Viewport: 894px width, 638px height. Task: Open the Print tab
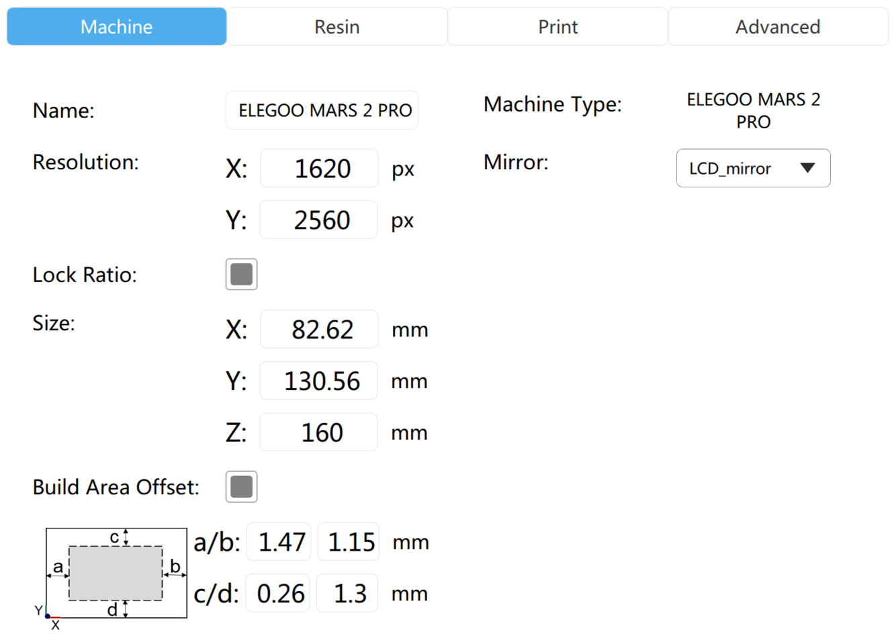(557, 27)
